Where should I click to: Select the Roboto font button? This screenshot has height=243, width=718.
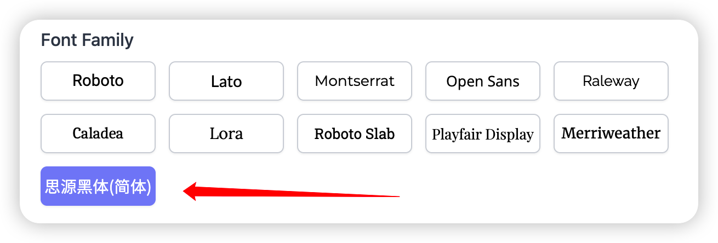pyautogui.click(x=98, y=81)
